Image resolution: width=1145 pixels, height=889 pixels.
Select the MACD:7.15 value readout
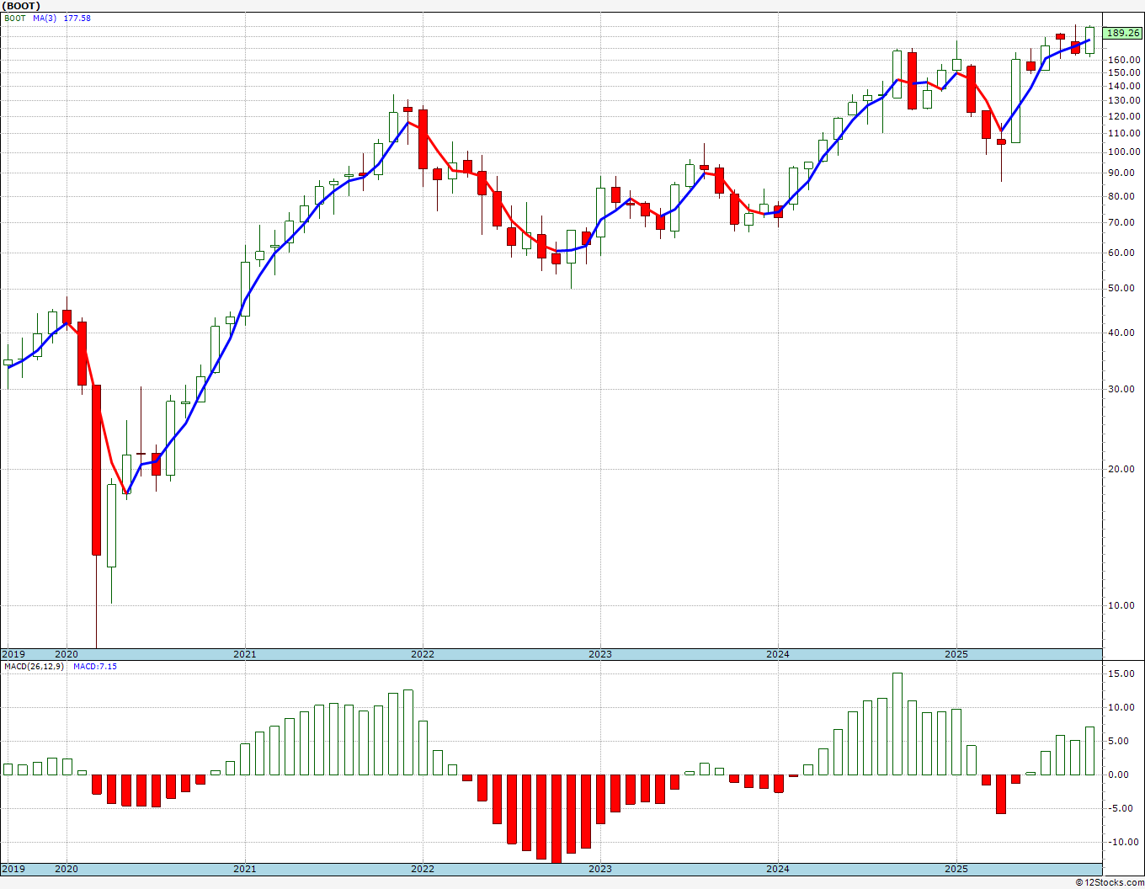click(x=95, y=667)
